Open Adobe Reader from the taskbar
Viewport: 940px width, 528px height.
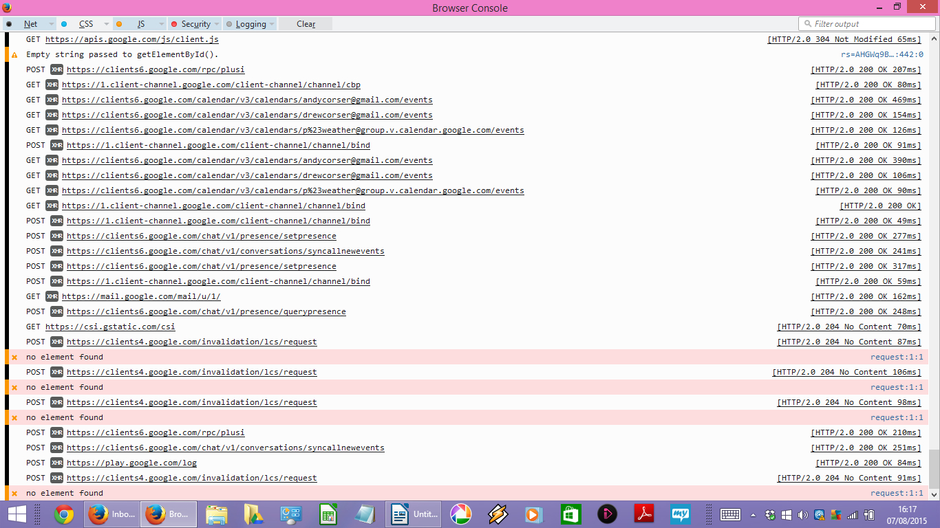[x=643, y=514]
